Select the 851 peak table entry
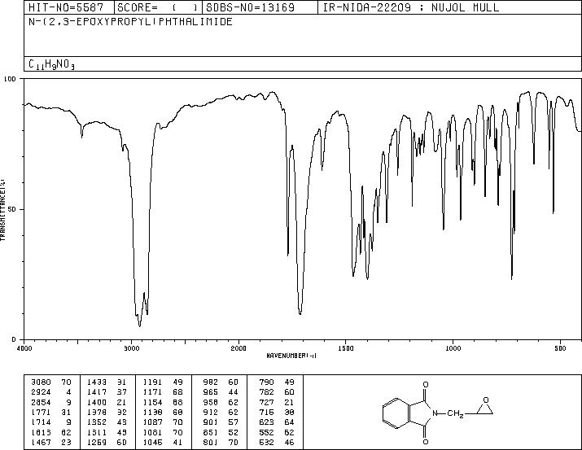Image resolution: width=582 pixels, height=450 pixels. pyautogui.click(x=221, y=433)
